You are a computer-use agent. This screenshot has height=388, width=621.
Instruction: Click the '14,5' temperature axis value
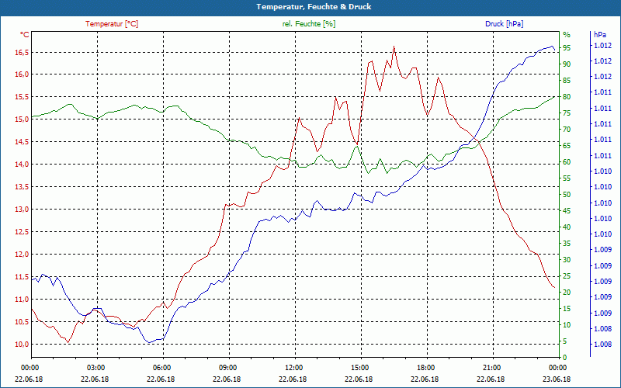tap(22, 142)
